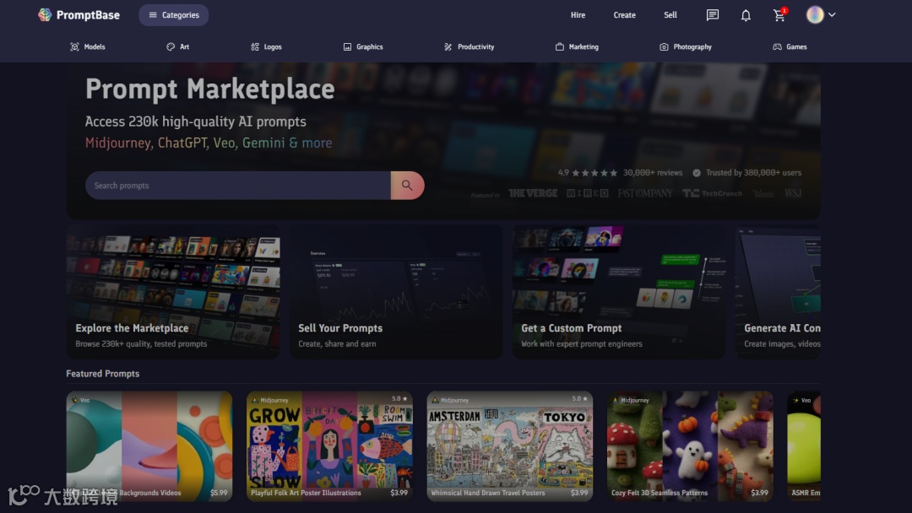Click the Logos icon in the nav bar
Screen dimensions: 912x513
[x=255, y=47]
